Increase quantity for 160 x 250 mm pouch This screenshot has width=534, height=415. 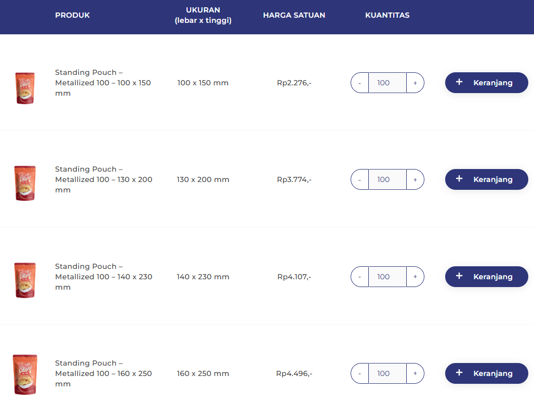(x=415, y=373)
